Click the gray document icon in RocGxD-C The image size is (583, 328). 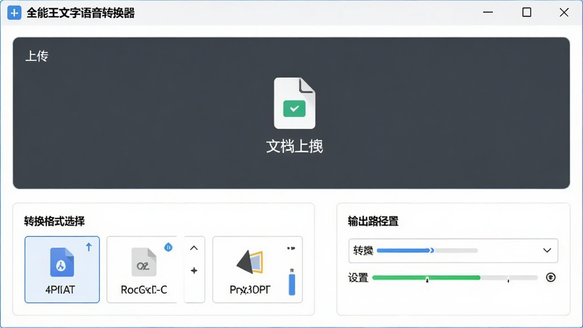[x=144, y=262]
